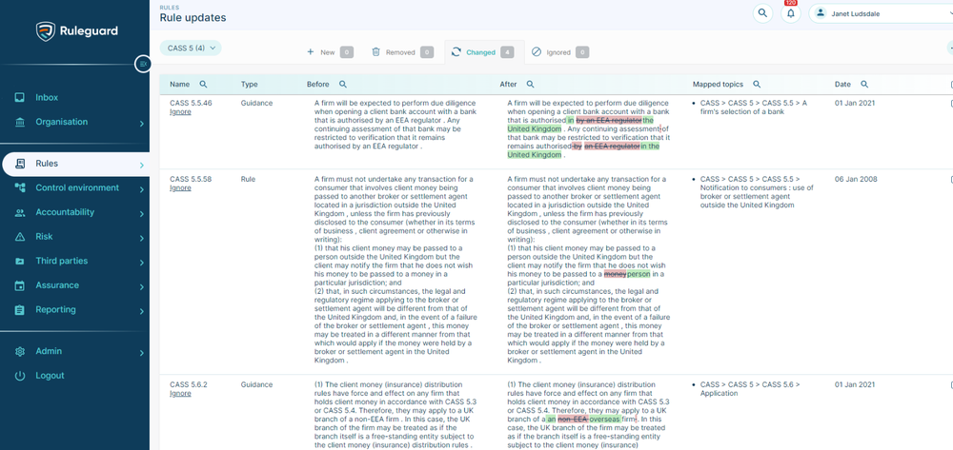Click the blocked icon on Ignored tab
Screen dimensions: 953x450
click(x=536, y=52)
